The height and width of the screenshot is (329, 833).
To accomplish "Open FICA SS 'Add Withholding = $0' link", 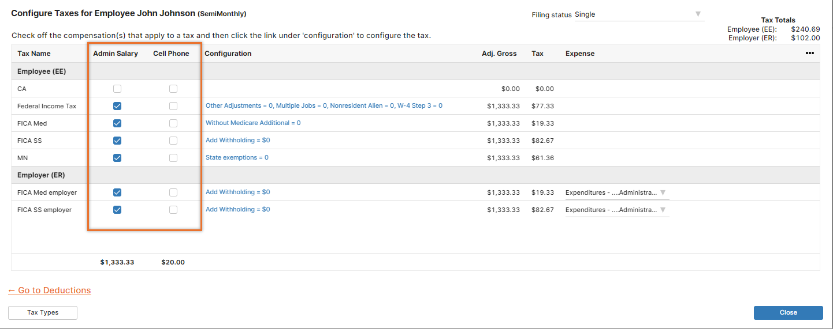I will (x=237, y=141).
